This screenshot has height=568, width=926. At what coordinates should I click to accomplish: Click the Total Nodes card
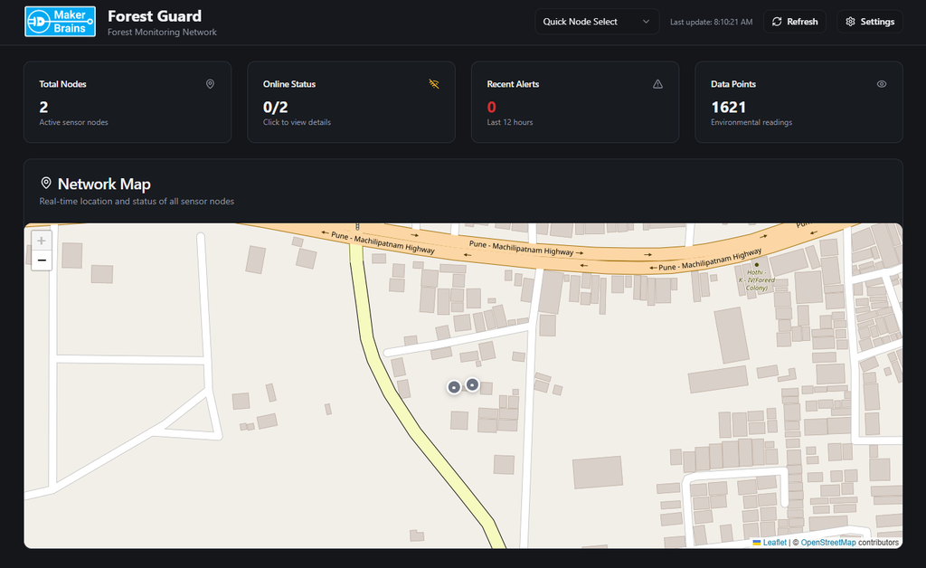pyautogui.click(x=127, y=102)
